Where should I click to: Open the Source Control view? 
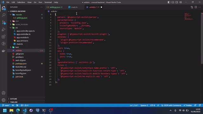(x=3, y=22)
